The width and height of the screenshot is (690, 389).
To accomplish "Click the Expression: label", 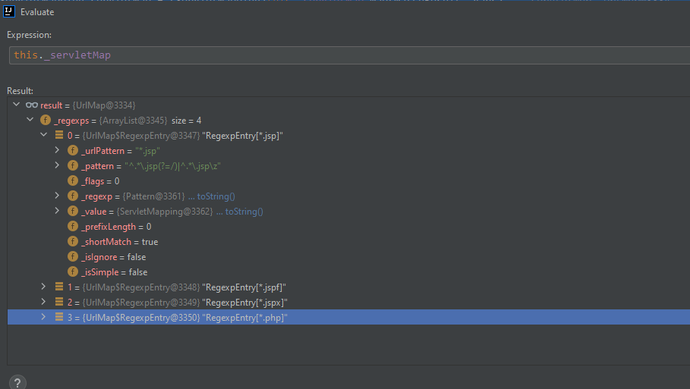I will pos(29,35).
